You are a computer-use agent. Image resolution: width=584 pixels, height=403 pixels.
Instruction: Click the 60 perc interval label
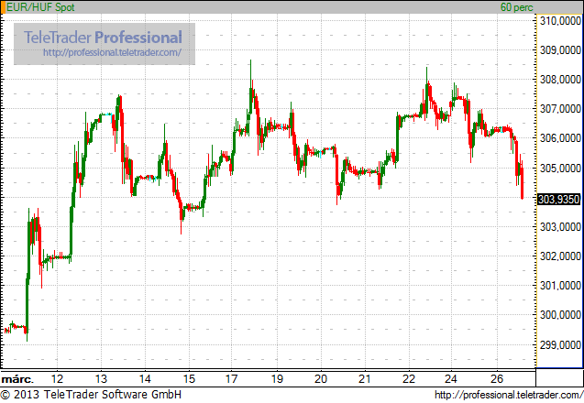tap(516, 7)
